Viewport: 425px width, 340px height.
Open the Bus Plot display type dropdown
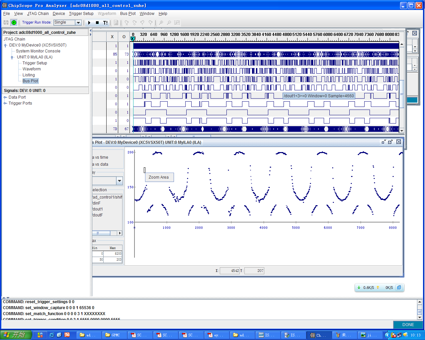pos(120,181)
